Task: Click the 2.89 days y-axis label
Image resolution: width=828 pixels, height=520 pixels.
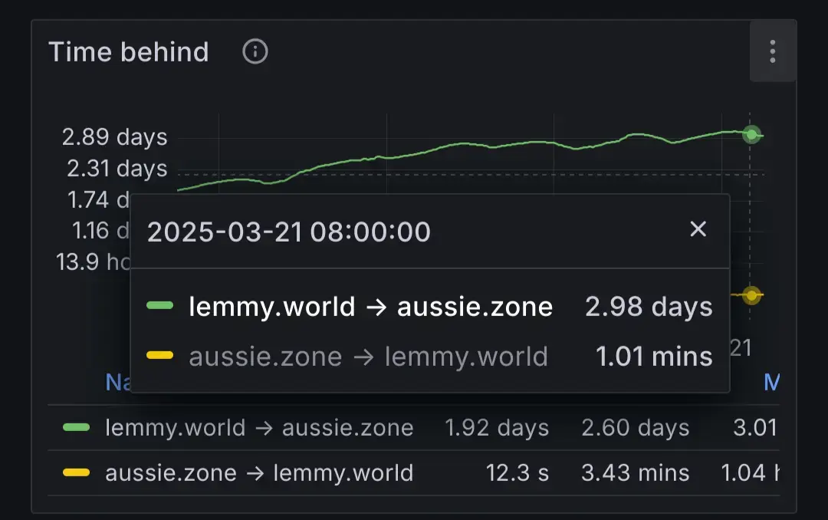Action: click(114, 138)
